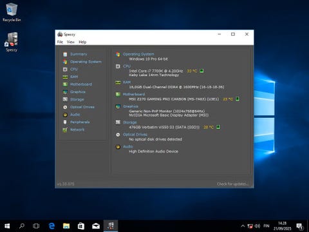This screenshot has width=309, height=232.
Task: Switch to the CPU sidebar entry
Action: click(74, 69)
